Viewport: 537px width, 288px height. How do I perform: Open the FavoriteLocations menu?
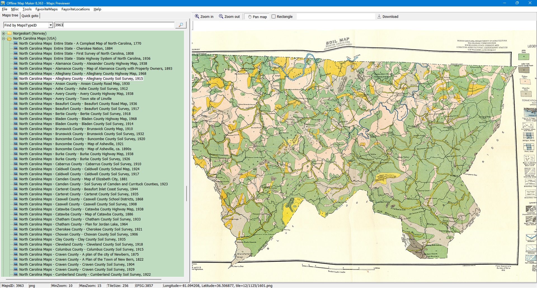coord(76,9)
